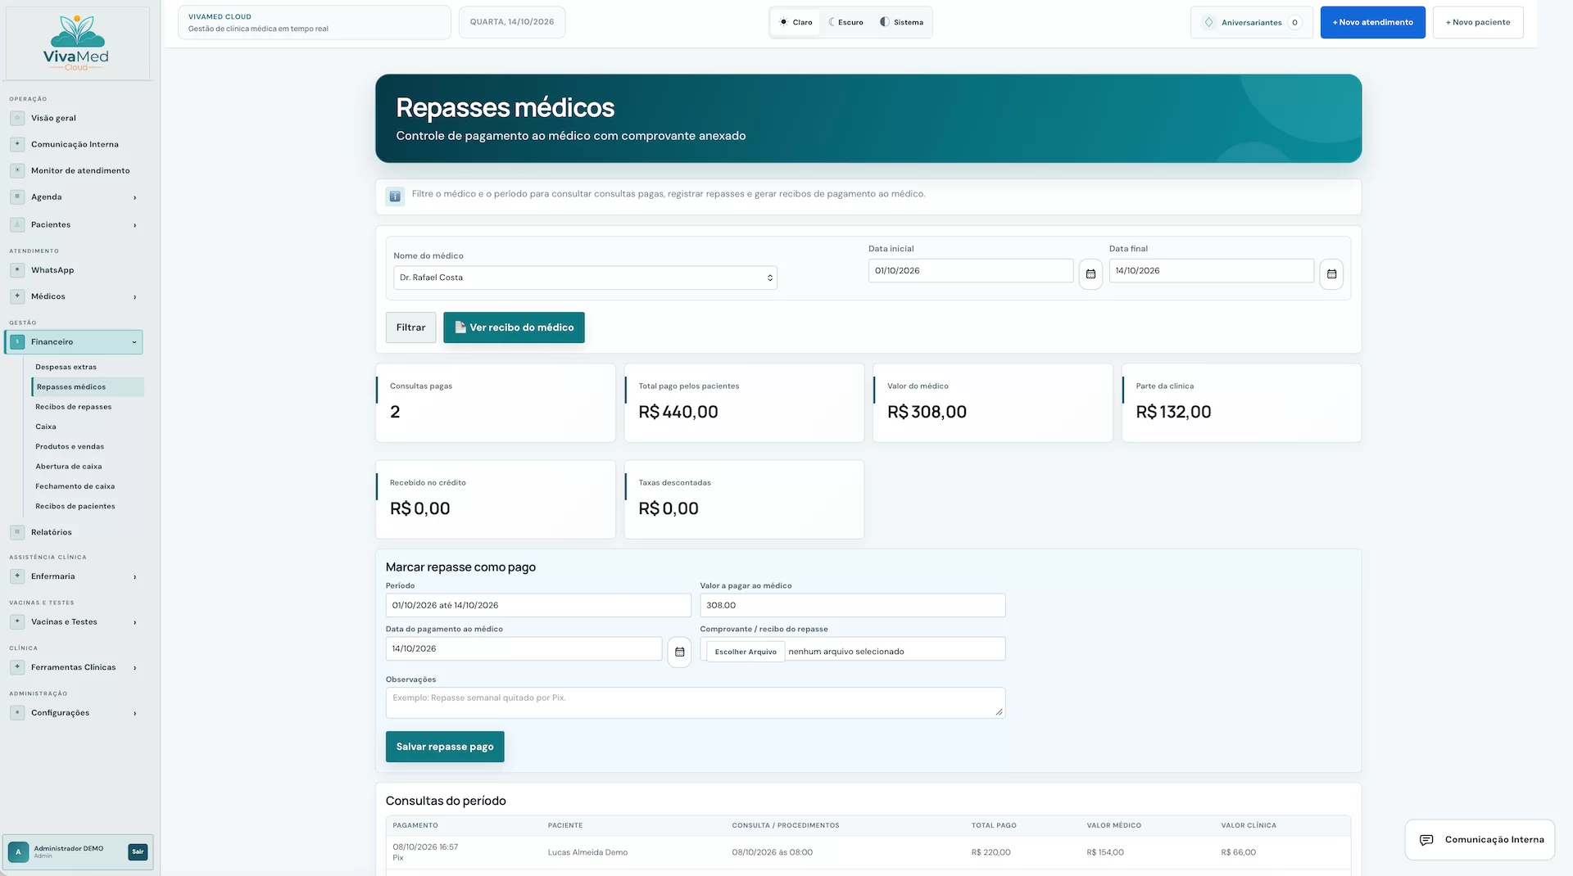This screenshot has width=1573, height=876.
Task: Click the Ferramentas Clínicas sidebar icon
Action: click(17, 667)
